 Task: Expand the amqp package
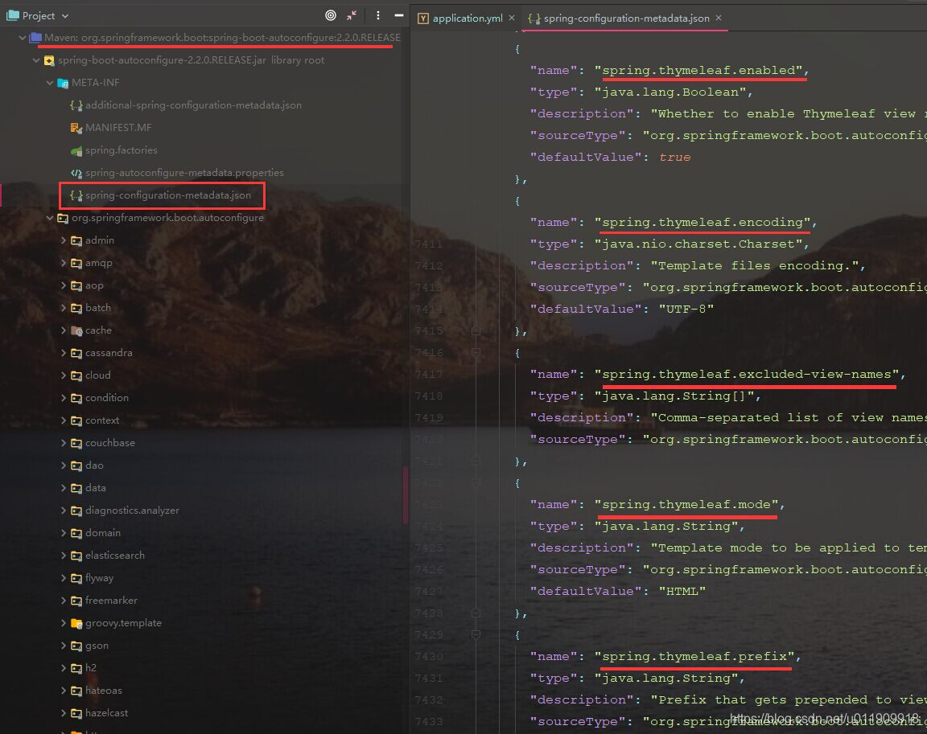tap(64, 263)
